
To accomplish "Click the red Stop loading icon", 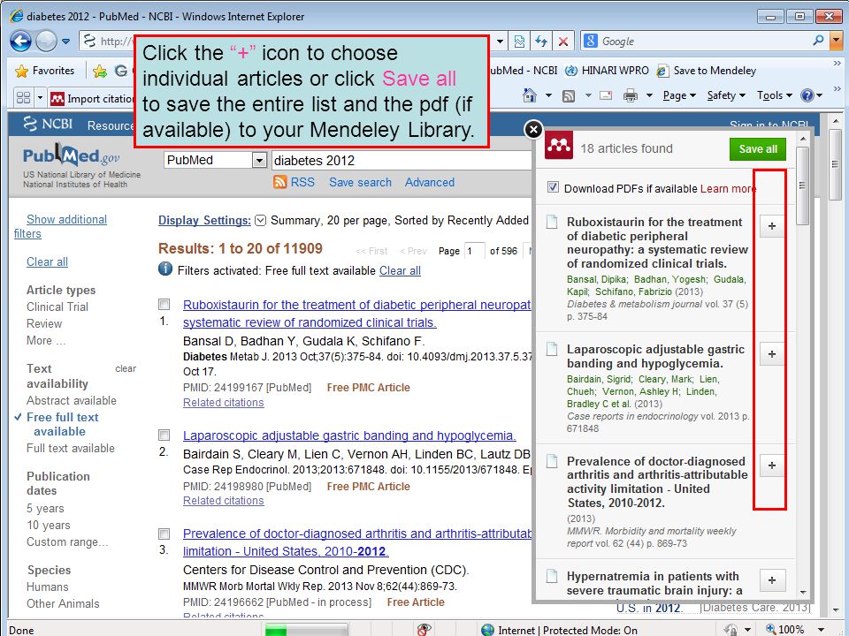I will pyautogui.click(x=563, y=42).
